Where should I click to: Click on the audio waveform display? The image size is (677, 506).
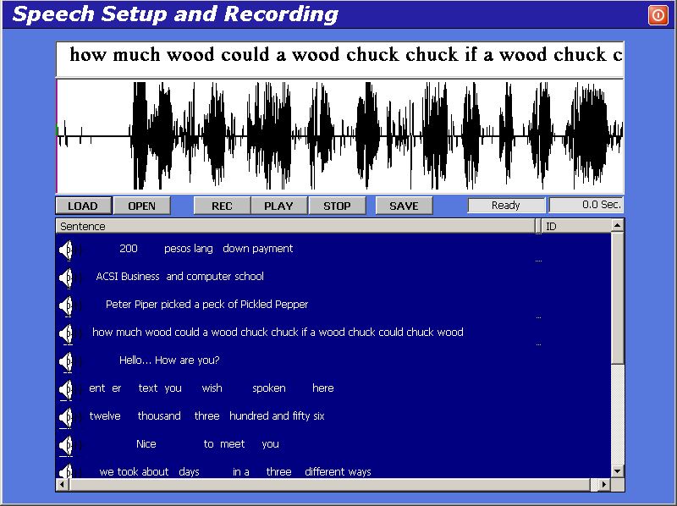[340, 136]
